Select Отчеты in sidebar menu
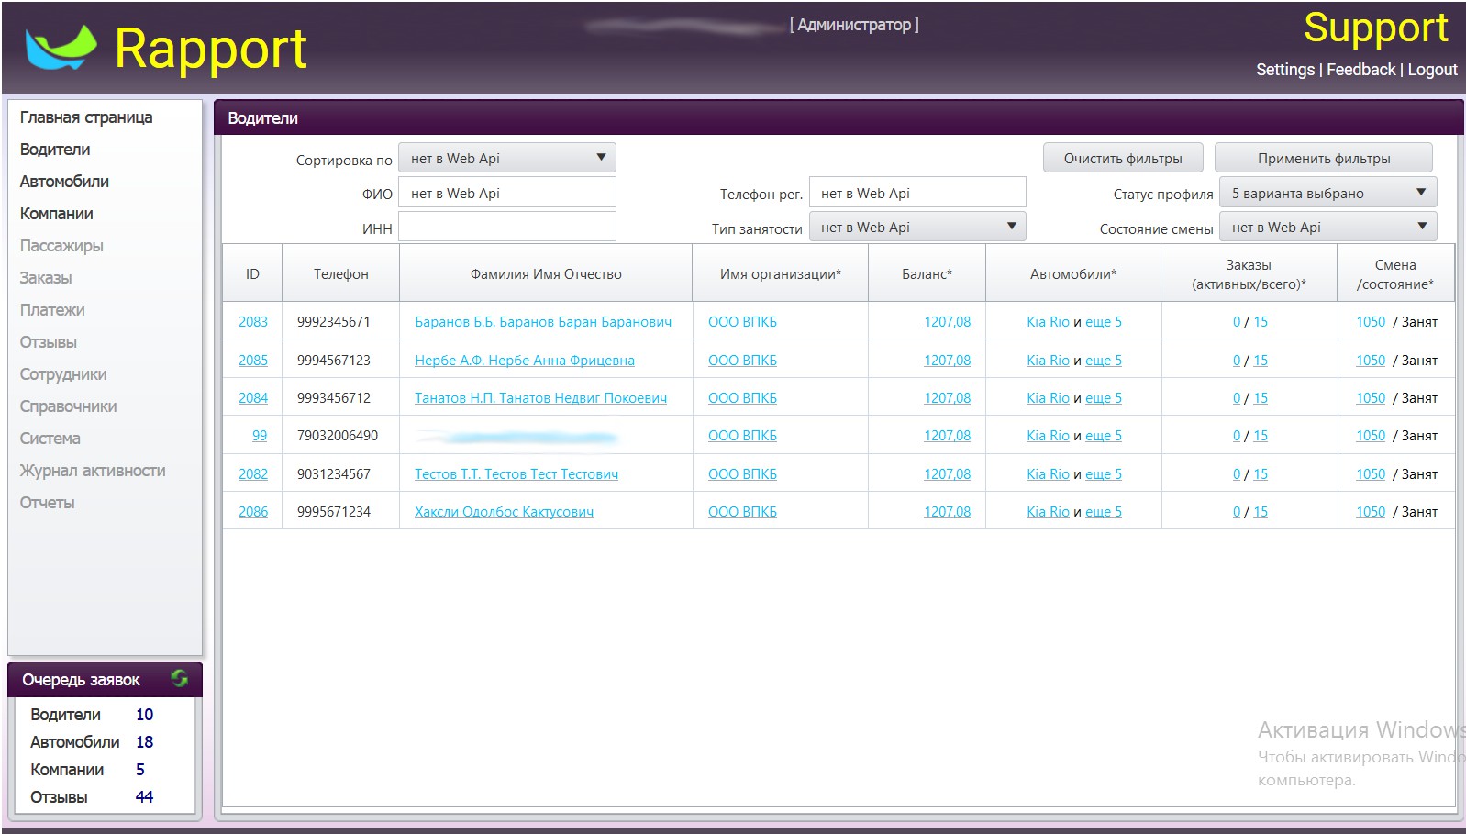 pyautogui.click(x=48, y=503)
